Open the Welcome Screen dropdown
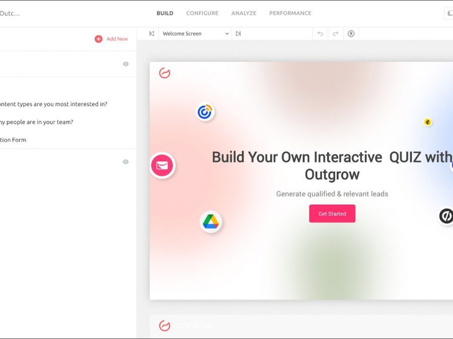This screenshot has width=453, height=339. [x=195, y=34]
